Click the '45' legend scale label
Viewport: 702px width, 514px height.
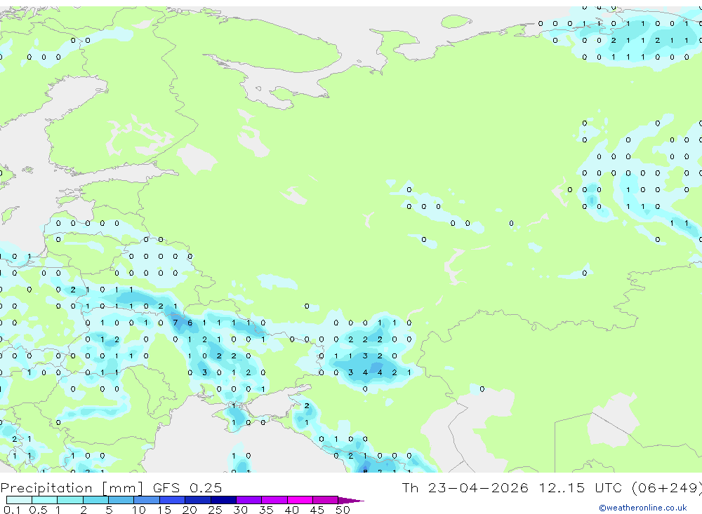[x=317, y=510]
